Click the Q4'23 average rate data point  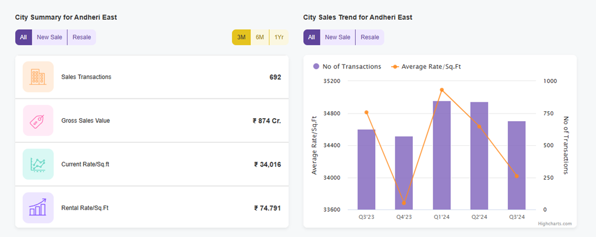[x=404, y=203]
